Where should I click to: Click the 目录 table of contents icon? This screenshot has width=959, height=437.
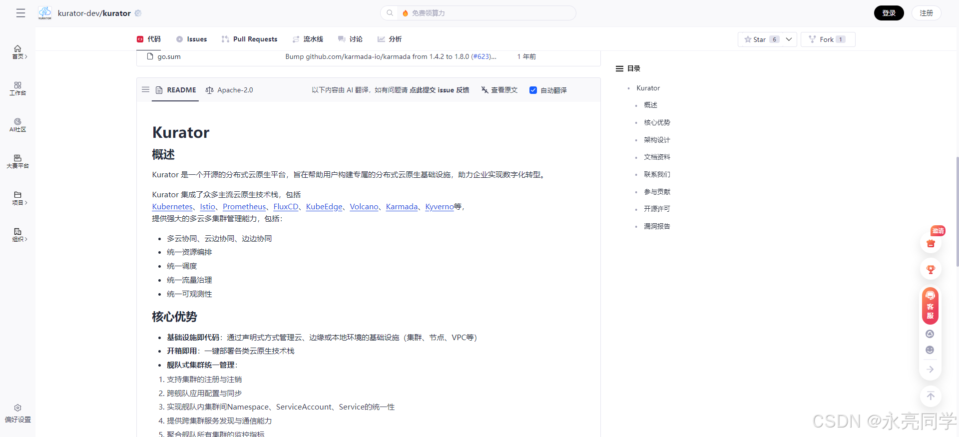point(619,68)
